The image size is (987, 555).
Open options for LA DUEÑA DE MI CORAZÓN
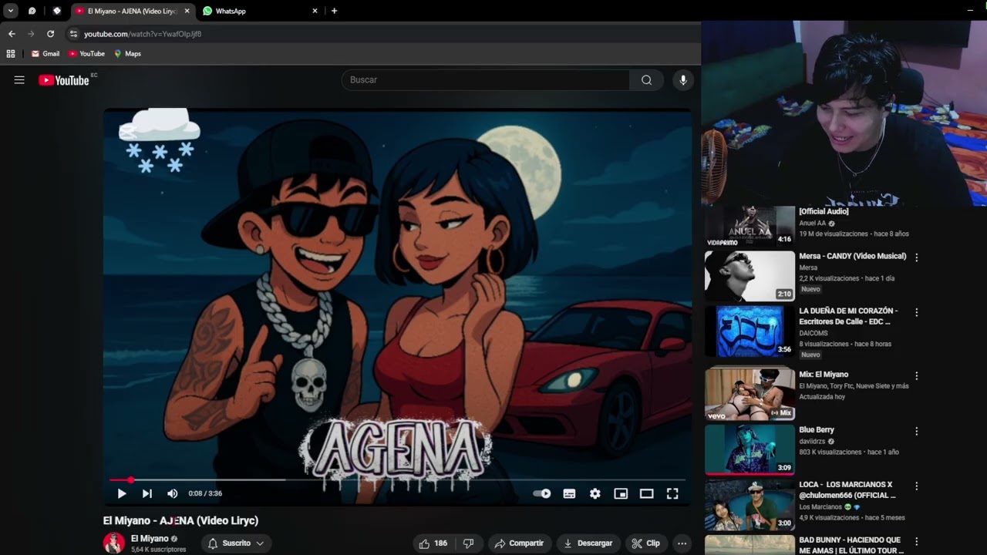click(x=916, y=313)
